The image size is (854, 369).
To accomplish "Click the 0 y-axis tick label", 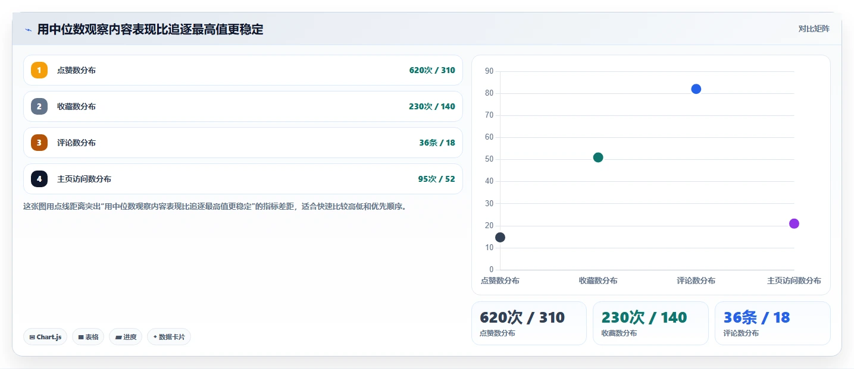I will [492, 270].
